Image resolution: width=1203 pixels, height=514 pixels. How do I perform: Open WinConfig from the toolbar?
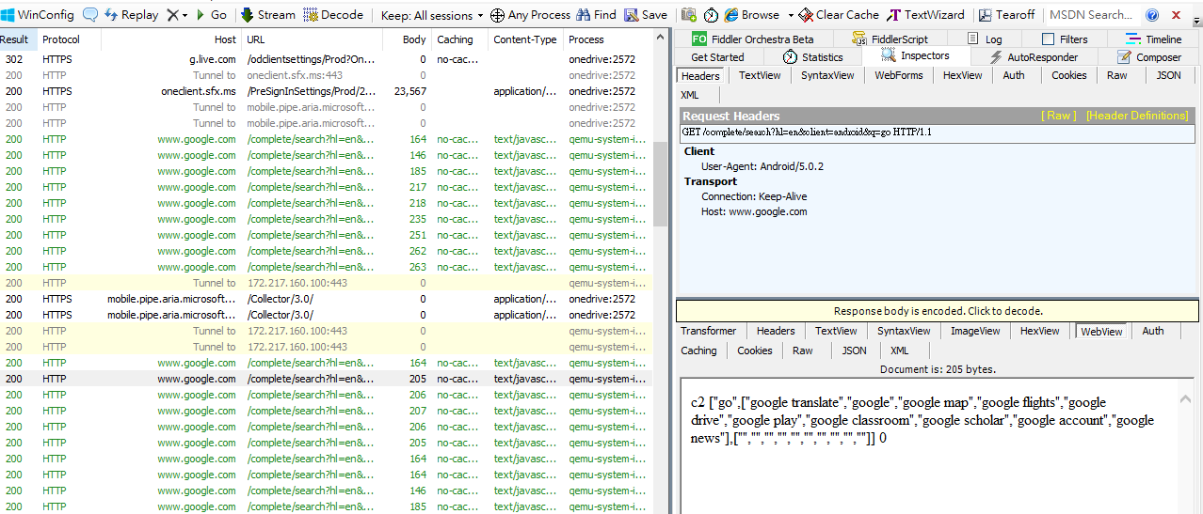(x=38, y=15)
